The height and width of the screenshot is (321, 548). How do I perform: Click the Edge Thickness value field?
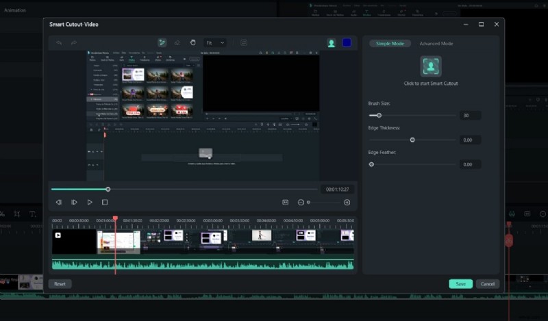(x=470, y=140)
